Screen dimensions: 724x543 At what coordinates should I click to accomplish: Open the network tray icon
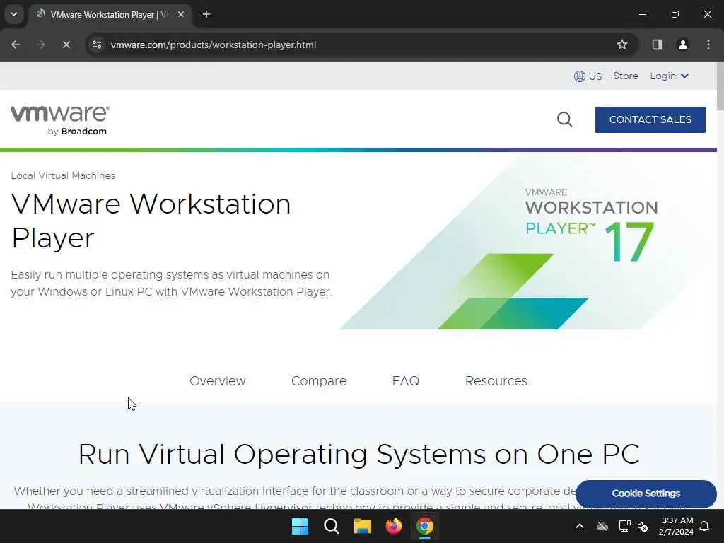point(624,526)
